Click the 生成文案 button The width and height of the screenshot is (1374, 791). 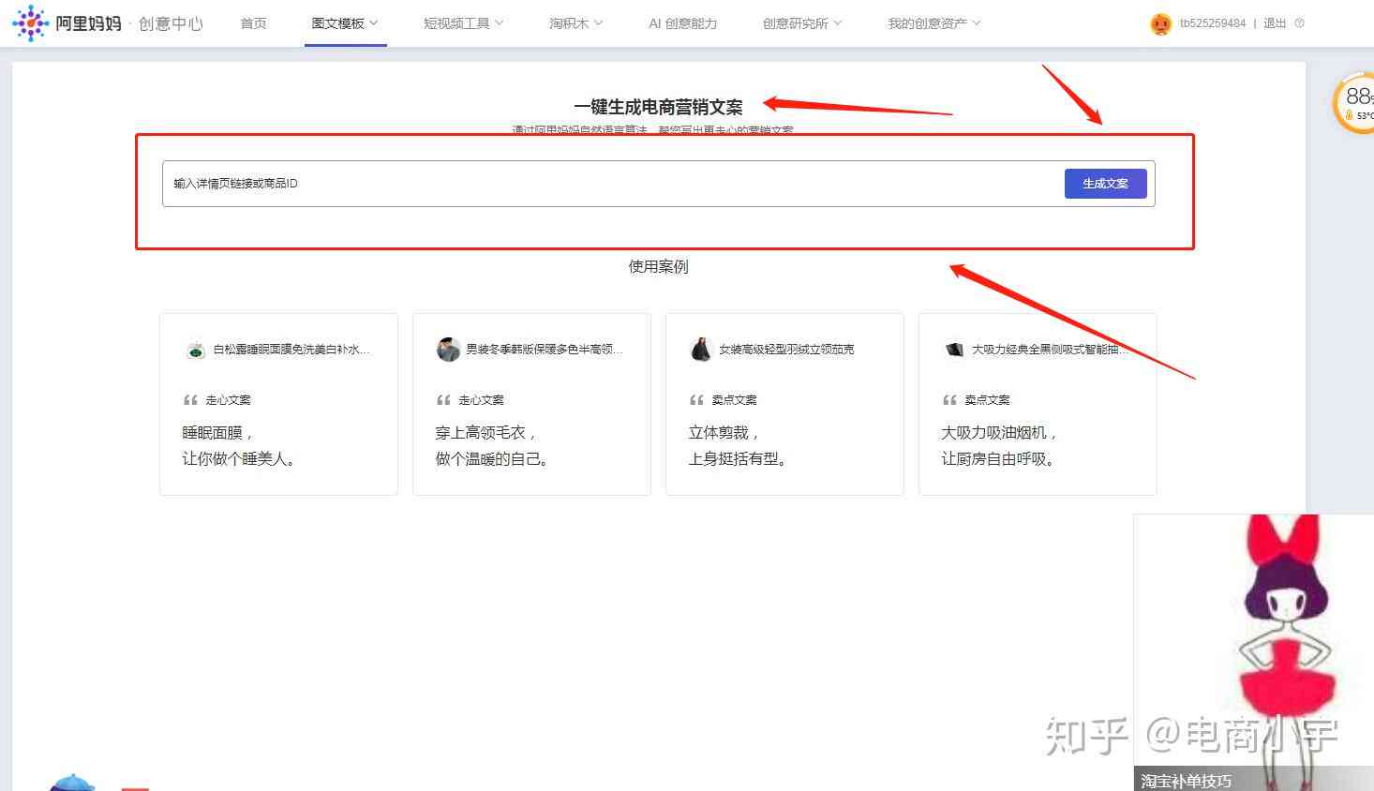pyautogui.click(x=1105, y=184)
